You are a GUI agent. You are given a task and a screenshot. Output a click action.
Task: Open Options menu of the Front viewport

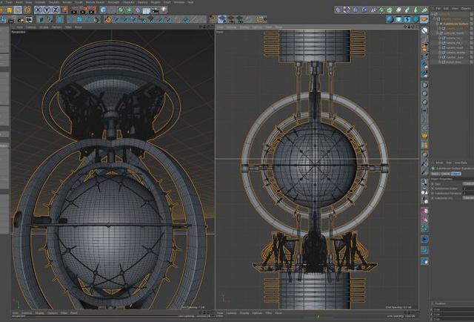(x=257, y=27)
